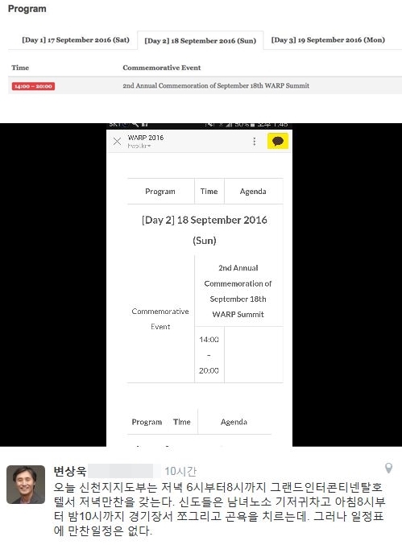Close the WARP 2016 in-app browser
The image size is (402, 545).
click(x=117, y=141)
